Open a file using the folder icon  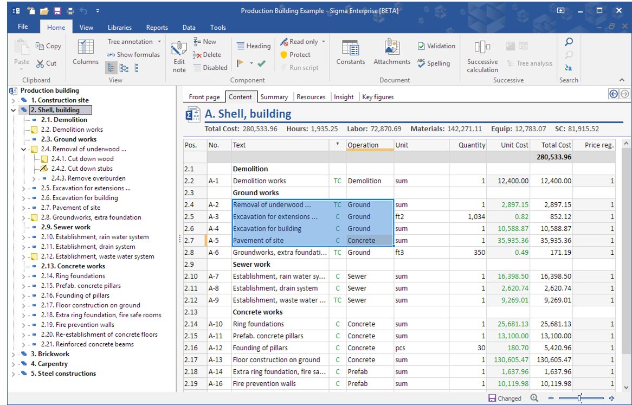coord(44,11)
